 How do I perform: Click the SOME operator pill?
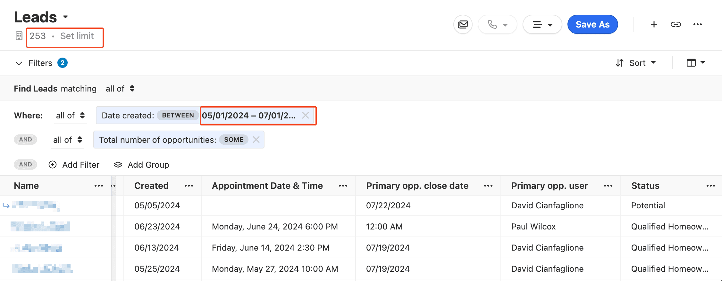tap(234, 140)
